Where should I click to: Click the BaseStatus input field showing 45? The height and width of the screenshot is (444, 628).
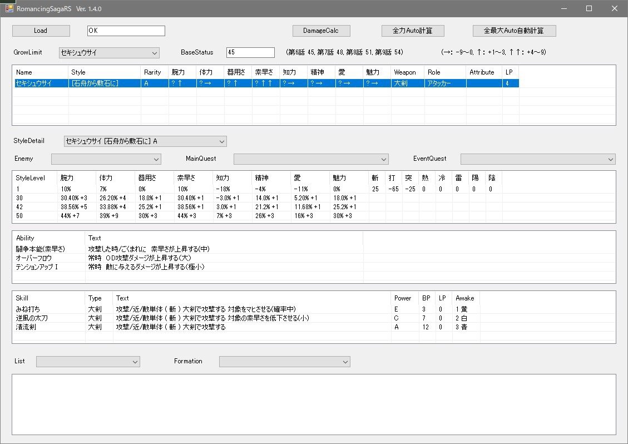point(250,52)
